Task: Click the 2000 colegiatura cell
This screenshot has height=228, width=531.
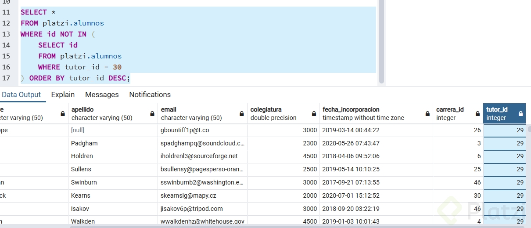Action: point(283,196)
